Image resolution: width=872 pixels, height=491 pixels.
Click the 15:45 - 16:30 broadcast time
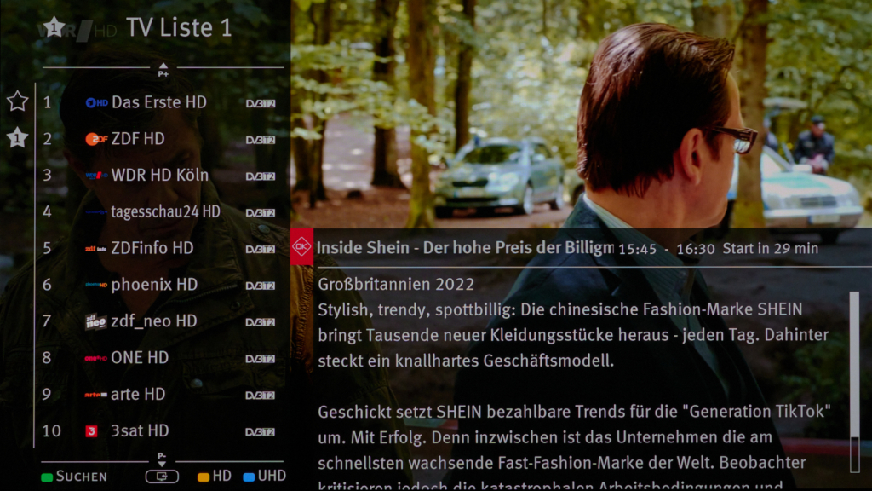click(667, 249)
